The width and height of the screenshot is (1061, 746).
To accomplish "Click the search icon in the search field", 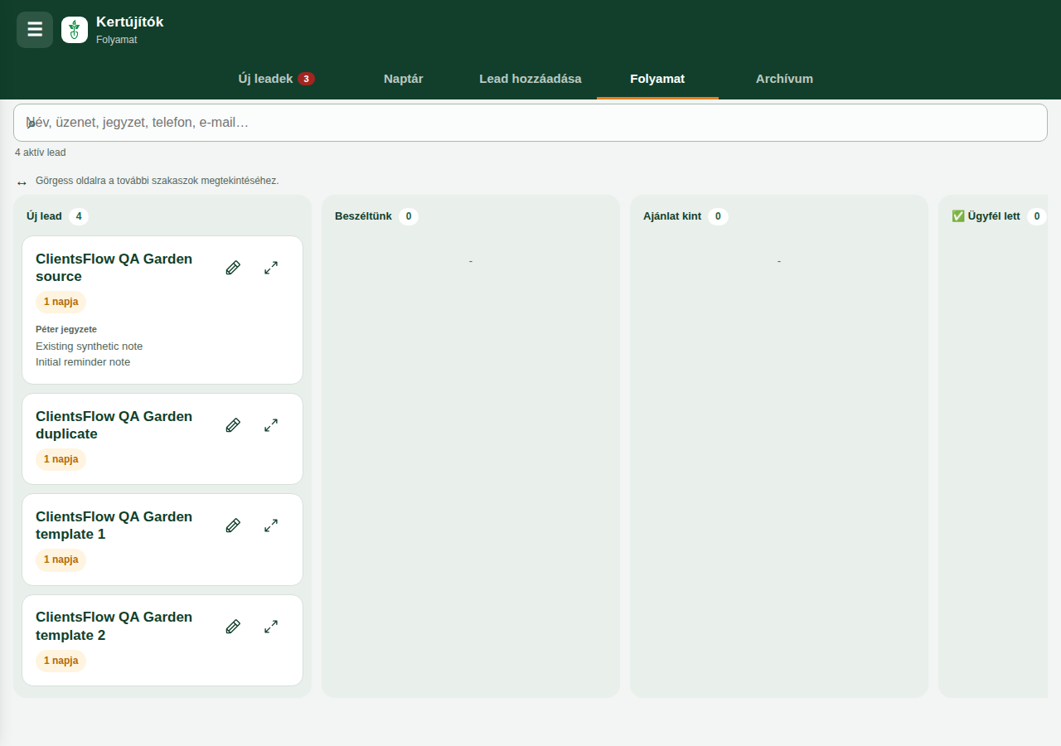I will 30,123.
